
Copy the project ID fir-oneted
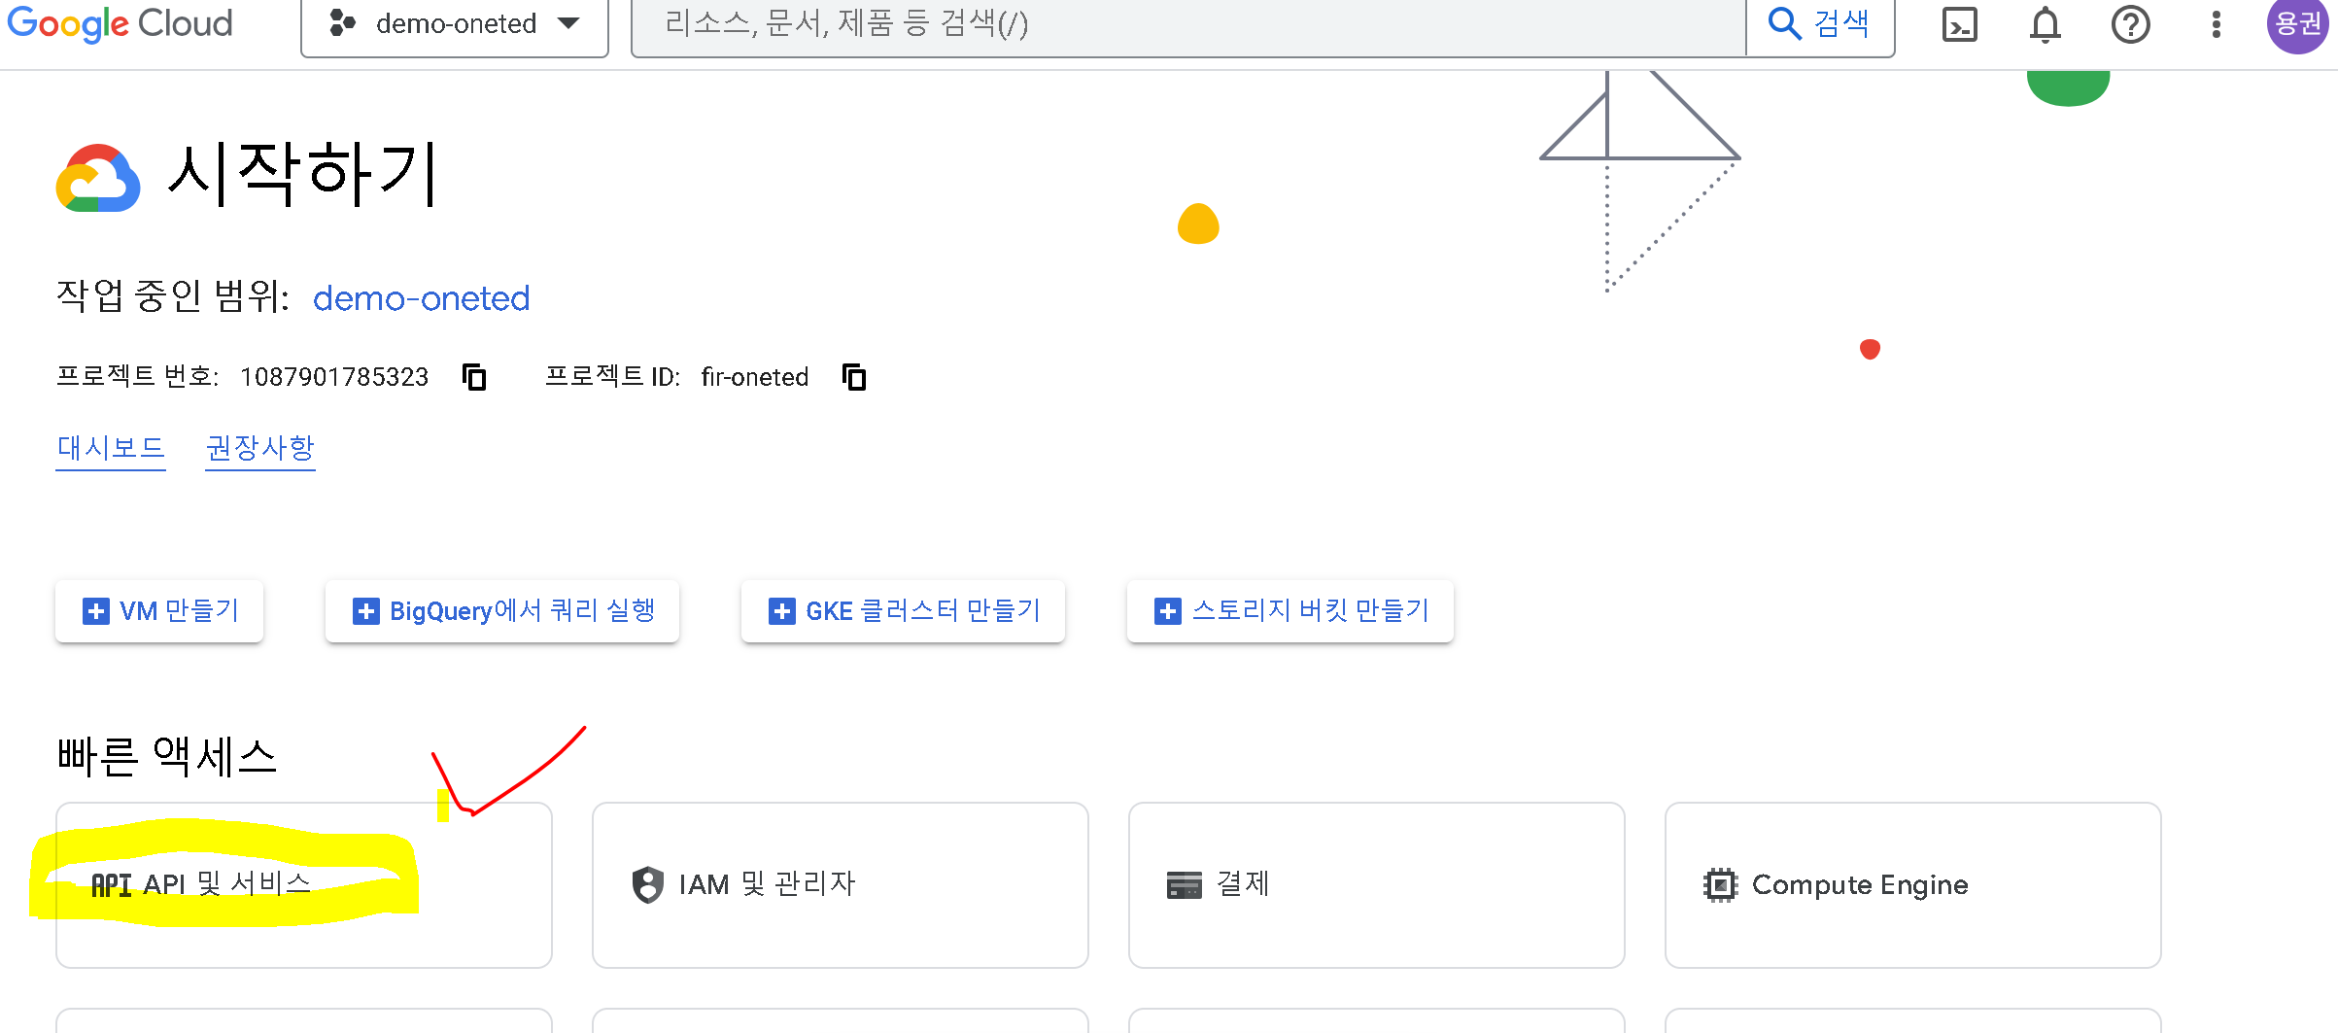tap(854, 377)
